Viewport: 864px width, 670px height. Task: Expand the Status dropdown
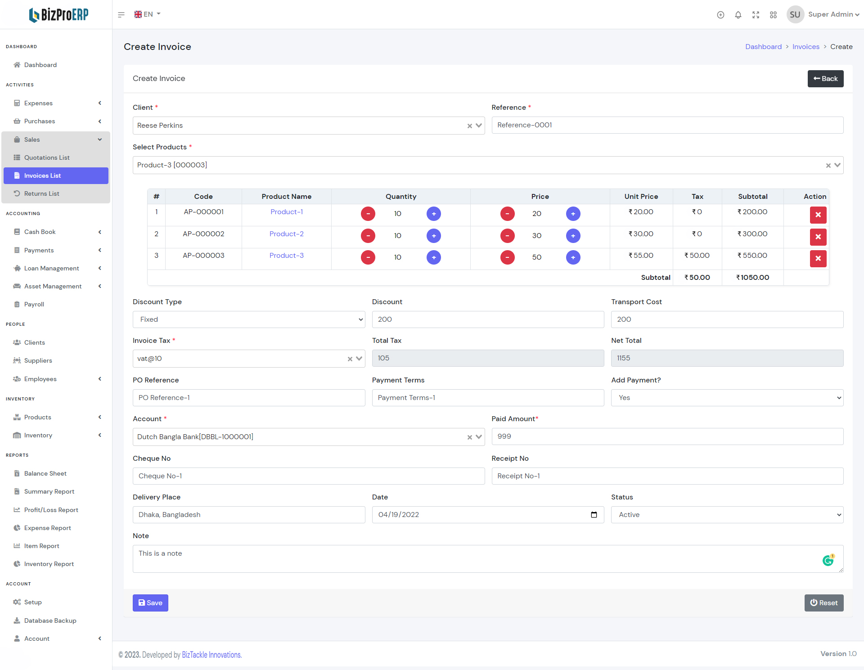(727, 515)
